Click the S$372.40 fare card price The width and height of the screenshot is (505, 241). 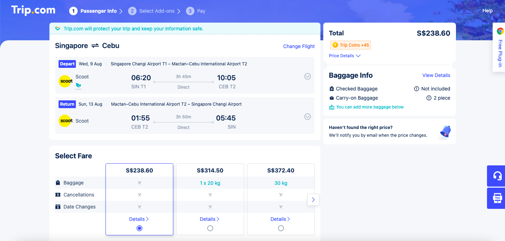(281, 170)
